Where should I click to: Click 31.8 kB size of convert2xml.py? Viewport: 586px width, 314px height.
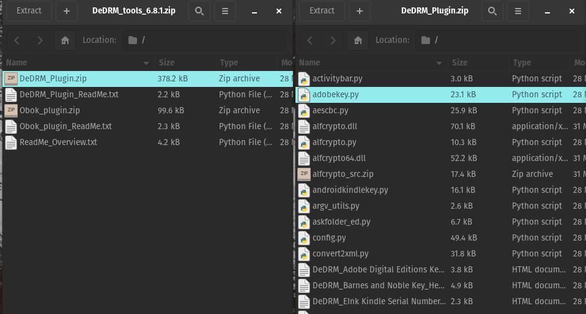tap(463, 253)
